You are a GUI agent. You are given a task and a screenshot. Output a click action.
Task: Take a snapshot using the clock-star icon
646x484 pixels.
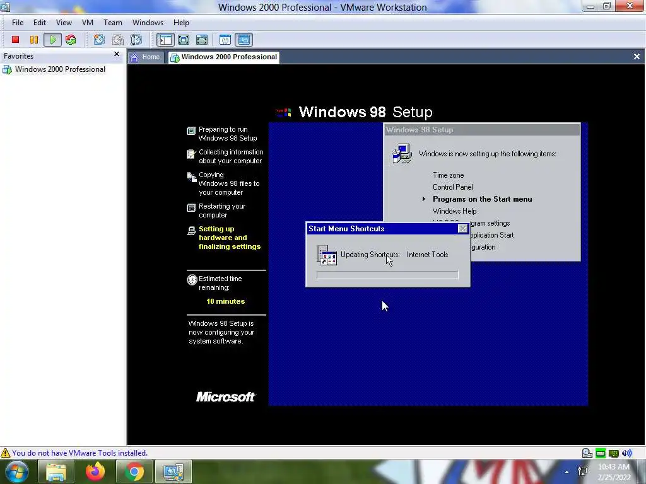[99, 40]
